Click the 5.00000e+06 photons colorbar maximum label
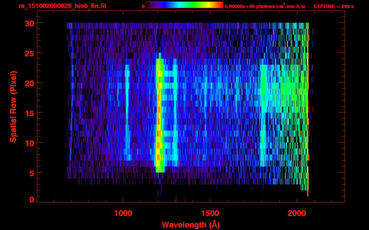This screenshot has height=230, width=369. coord(265,6)
